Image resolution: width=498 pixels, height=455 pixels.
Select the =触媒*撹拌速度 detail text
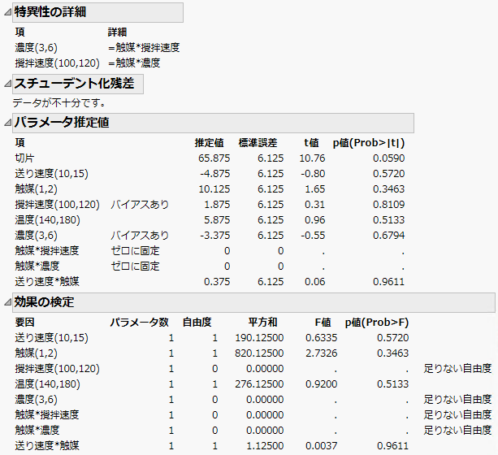[144, 48]
